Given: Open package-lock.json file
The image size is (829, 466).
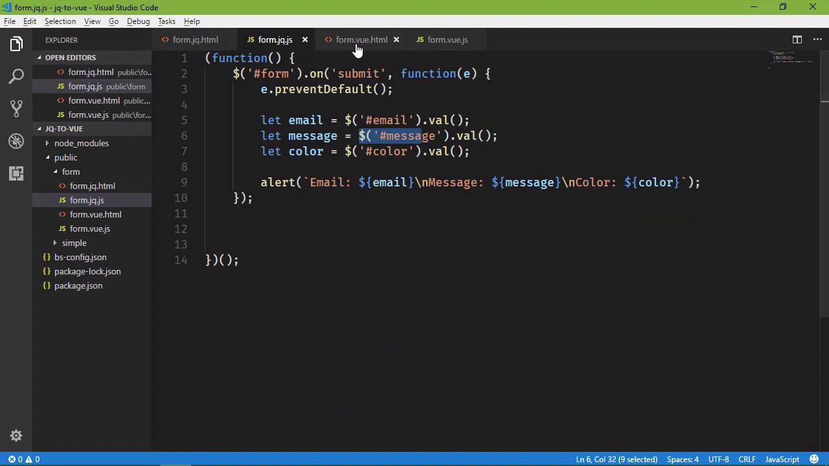Looking at the screenshot, I should 92,271.
